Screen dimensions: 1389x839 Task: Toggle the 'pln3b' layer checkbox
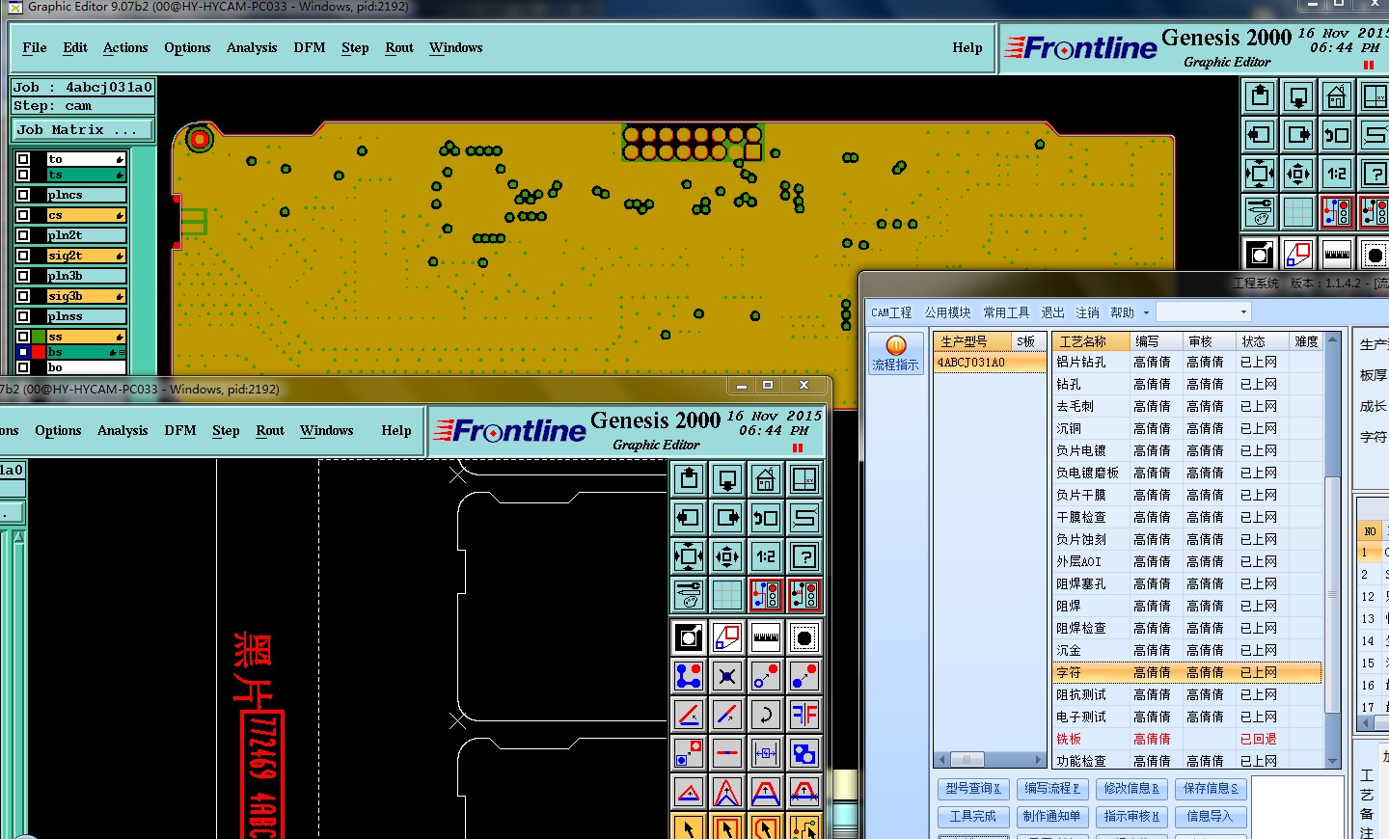point(23,276)
